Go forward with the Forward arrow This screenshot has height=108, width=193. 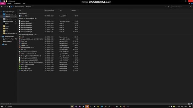(x=5, y=7)
